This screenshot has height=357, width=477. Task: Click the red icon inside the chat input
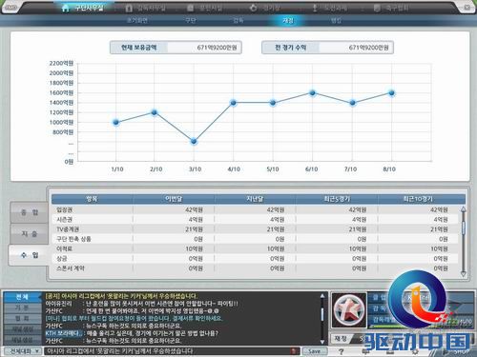point(294,351)
